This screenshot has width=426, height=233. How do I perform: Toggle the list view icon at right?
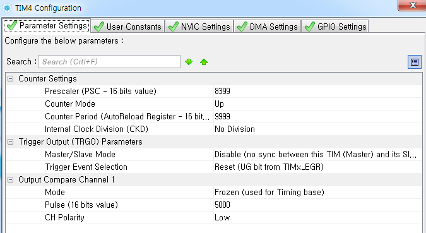[x=414, y=62]
